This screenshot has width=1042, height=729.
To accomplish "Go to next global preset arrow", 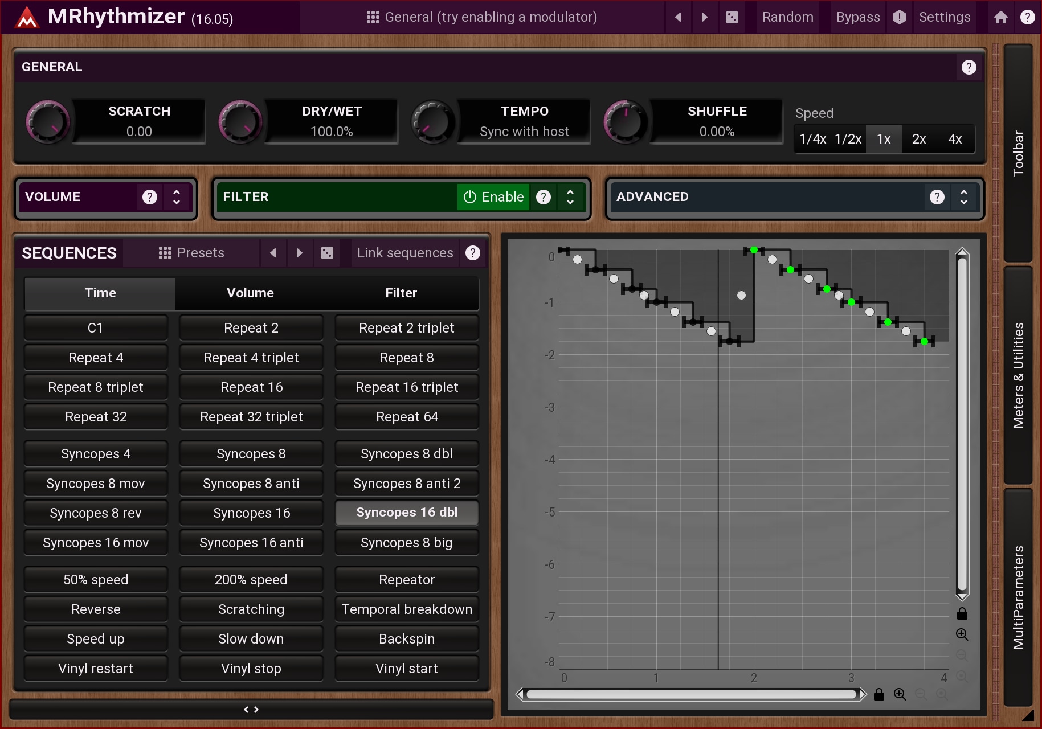I will (705, 17).
